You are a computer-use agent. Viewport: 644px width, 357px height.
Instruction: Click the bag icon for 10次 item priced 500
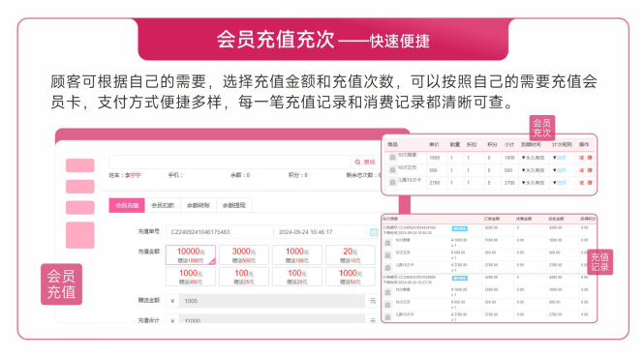click(x=392, y=169)
